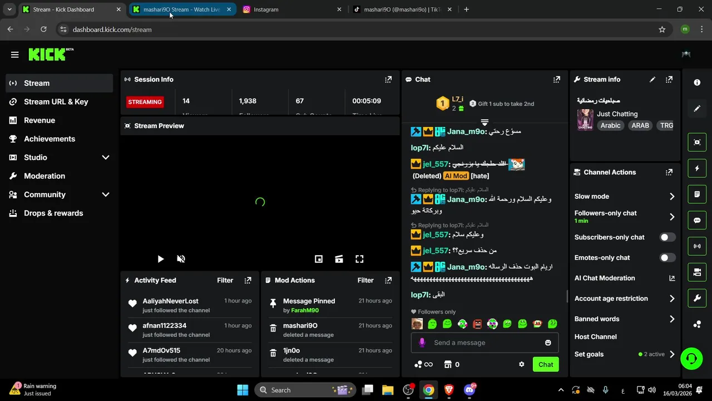This screenshot has width=712, height=401.
Task: Click the chat bubble icon in right sidebar
Action: pyautogui.click(x=697, y=221)
